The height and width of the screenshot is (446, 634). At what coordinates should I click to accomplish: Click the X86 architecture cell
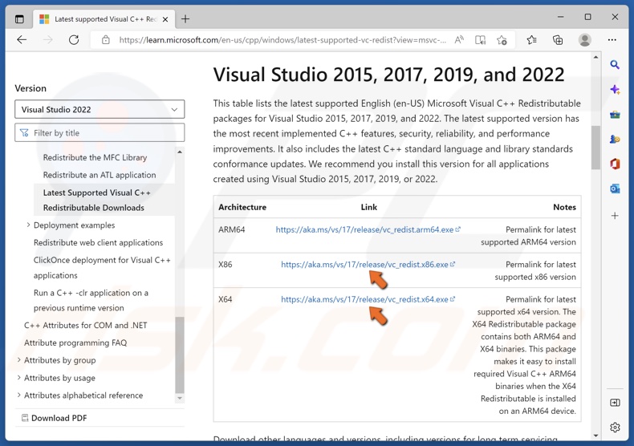(x=226, y=264)
